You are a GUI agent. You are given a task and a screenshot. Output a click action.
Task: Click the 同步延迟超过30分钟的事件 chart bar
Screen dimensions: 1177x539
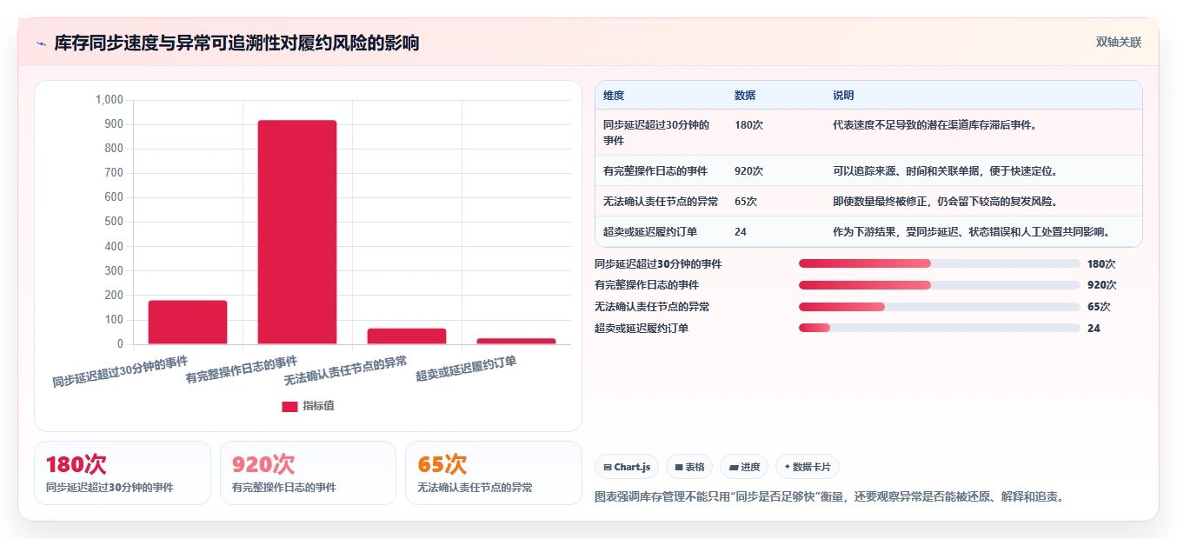(188, 323)
